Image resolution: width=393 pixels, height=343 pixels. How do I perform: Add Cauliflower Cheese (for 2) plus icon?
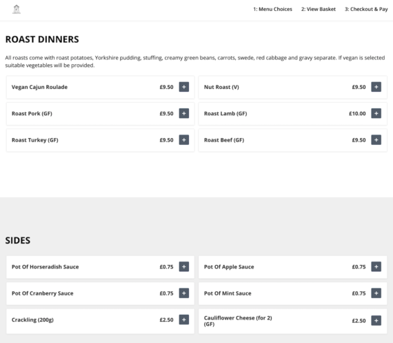click(x=376, y=320)
